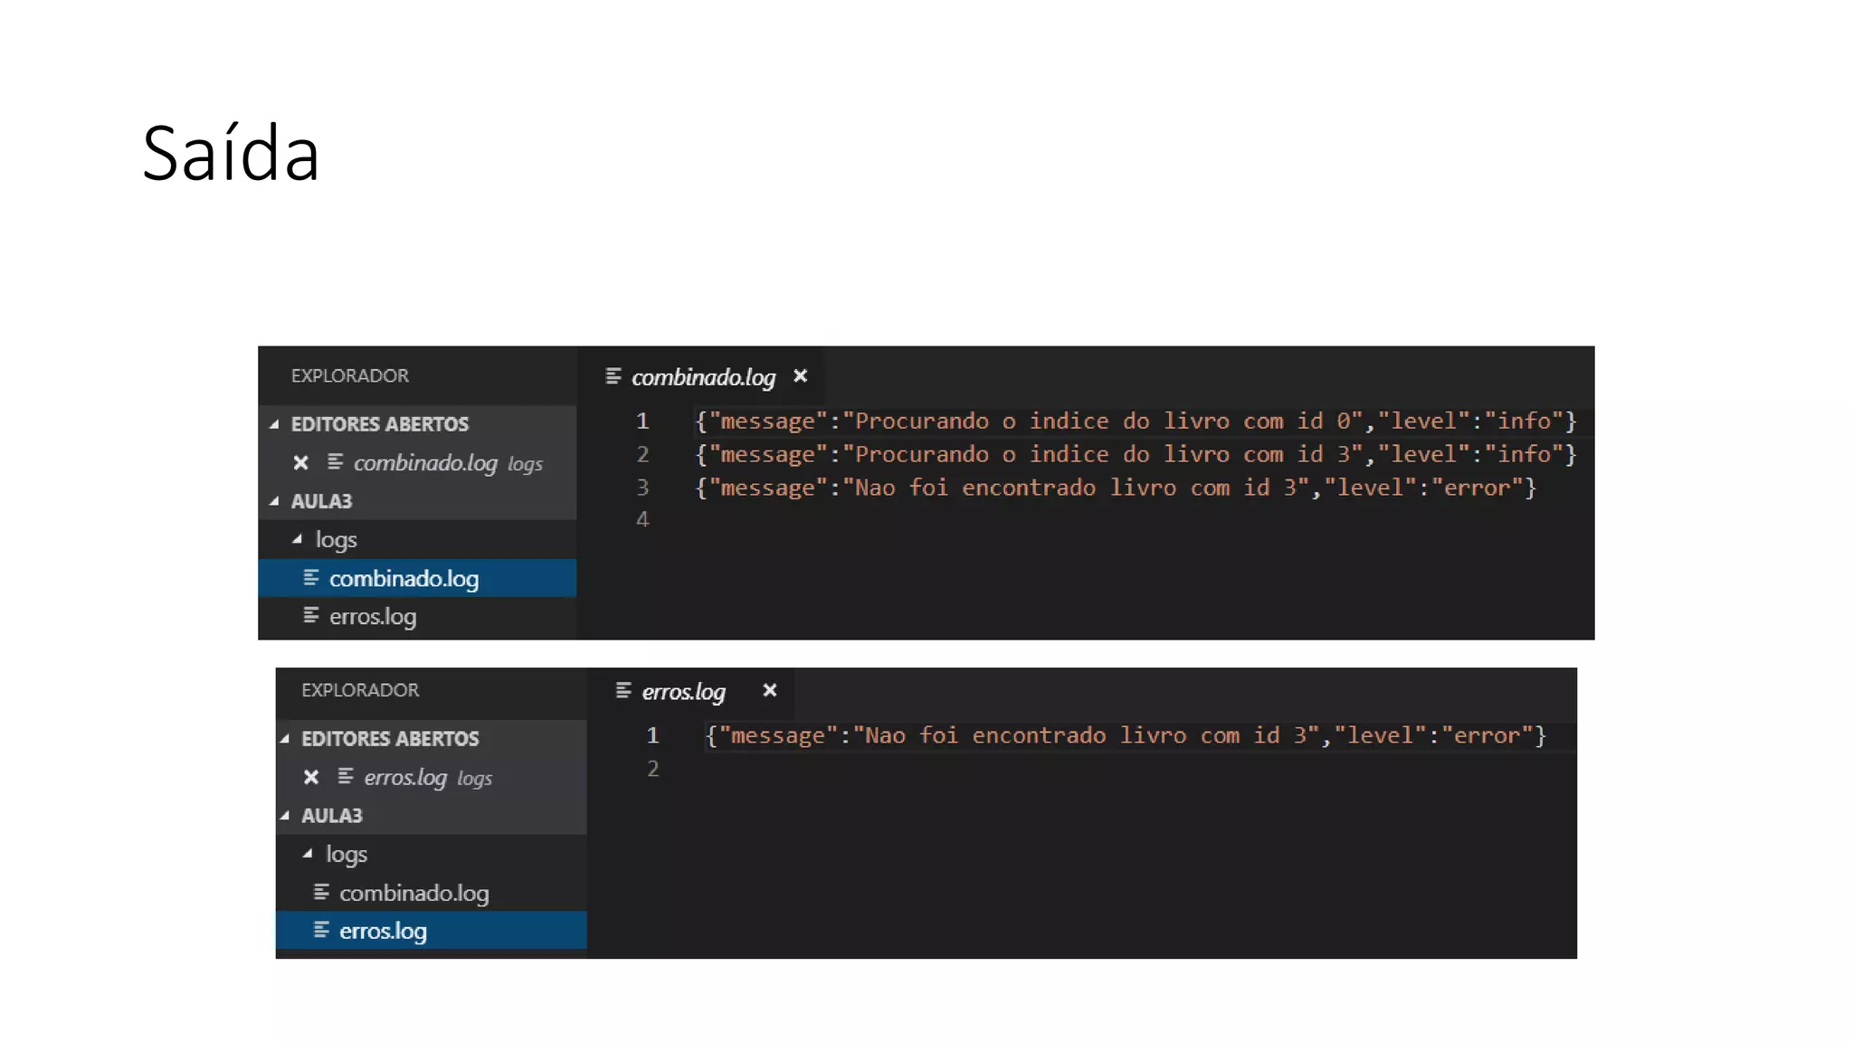1853x1042 pixels.
Task: Close erros.log in open editors list
Action: (x=311, y=777)
